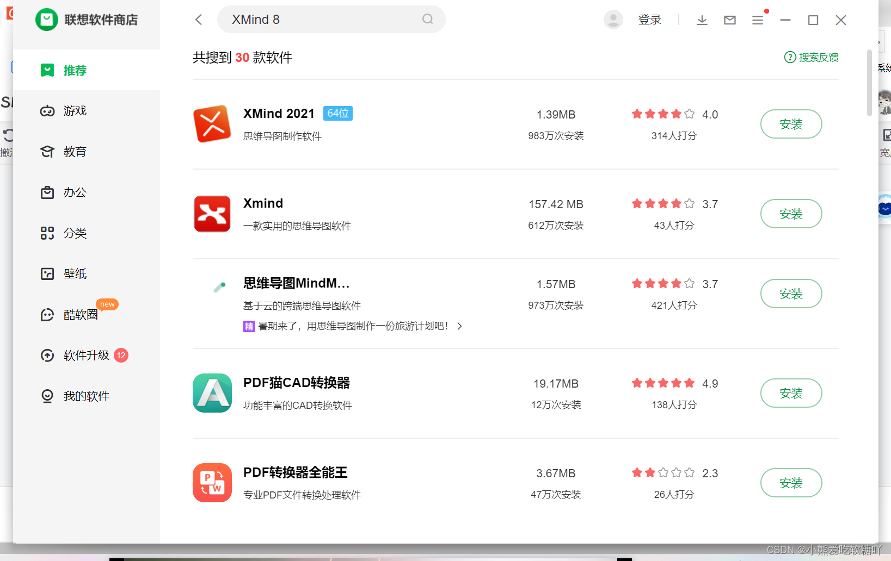Install PDF转换器全能王
This screenshot has height=561, width=891.
point(791,483)
